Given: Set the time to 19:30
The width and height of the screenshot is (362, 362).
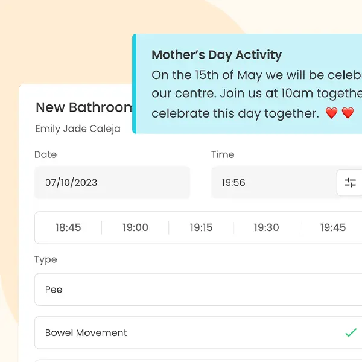Looking at the screenshot, I should pos(266,227).
